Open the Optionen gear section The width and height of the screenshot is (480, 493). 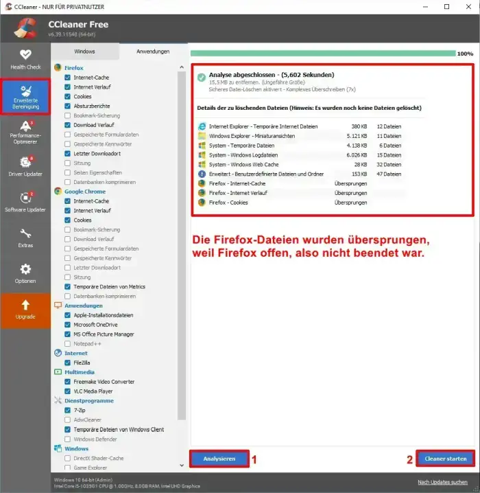25,273
